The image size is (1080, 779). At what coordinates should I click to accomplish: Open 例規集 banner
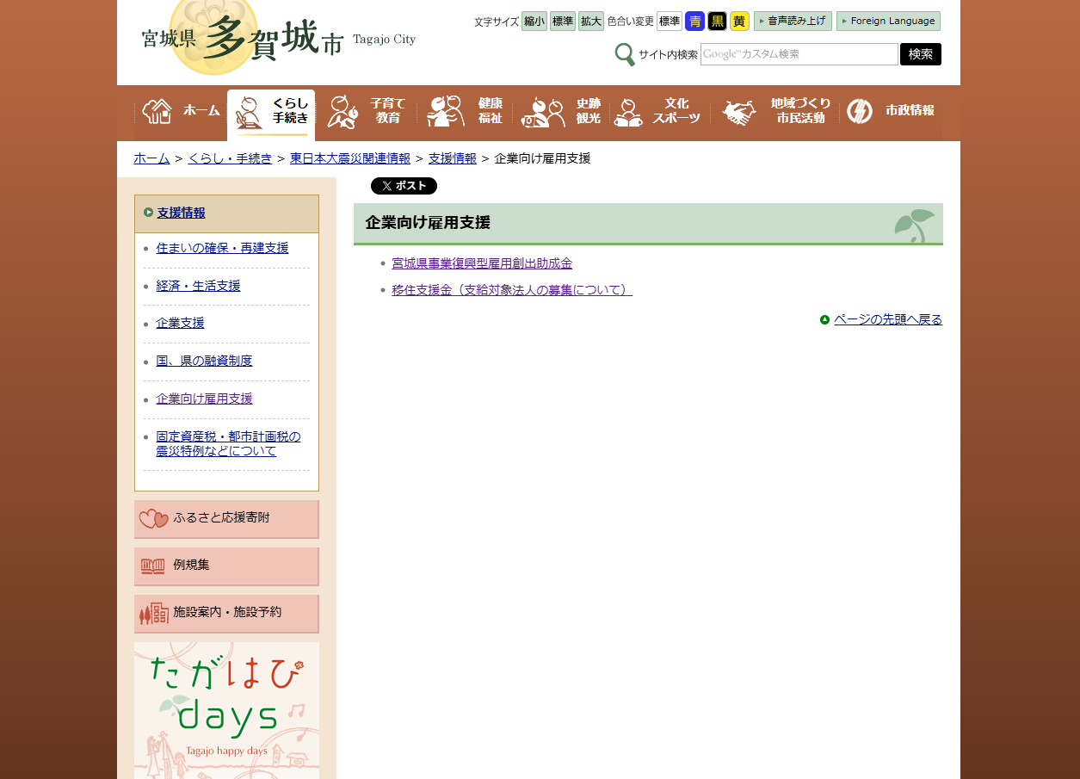tap(226, 566)
